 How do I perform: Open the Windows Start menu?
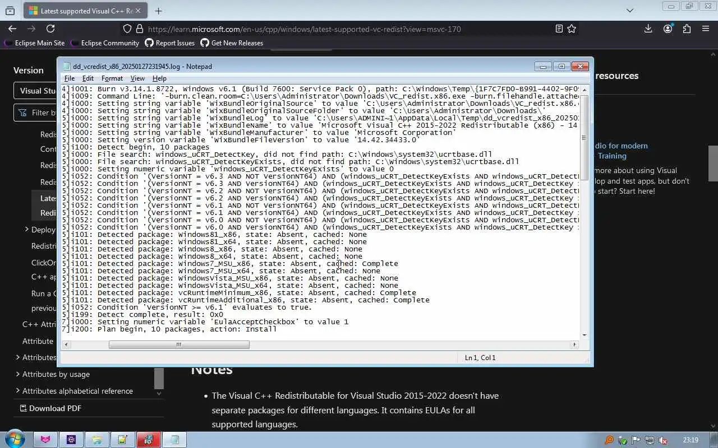coord(14,440)
